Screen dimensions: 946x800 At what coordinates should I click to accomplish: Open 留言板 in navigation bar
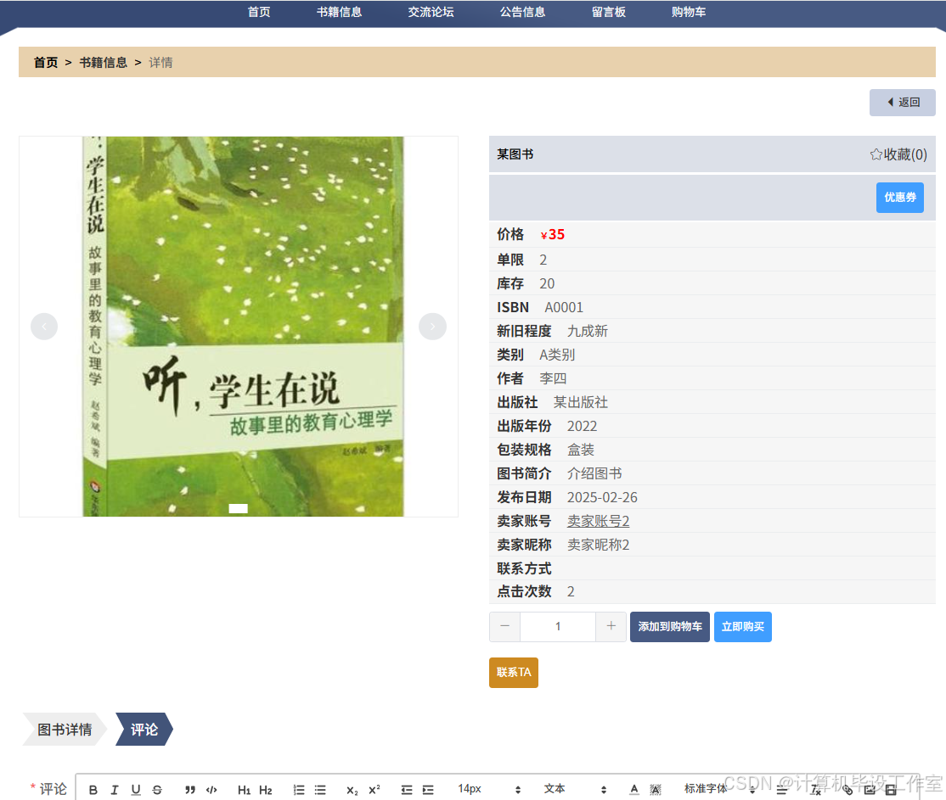click(x=609, y=12)
